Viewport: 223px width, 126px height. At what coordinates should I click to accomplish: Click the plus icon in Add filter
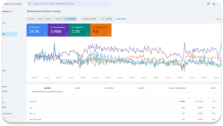(x=103, y=19)
